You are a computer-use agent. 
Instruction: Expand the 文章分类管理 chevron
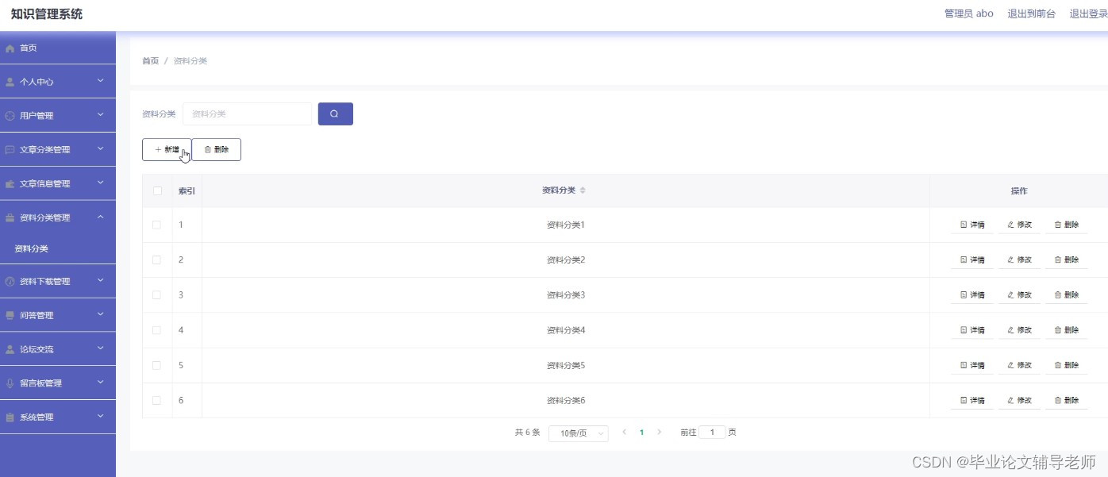pyautogui.click(x=101, y=148)
